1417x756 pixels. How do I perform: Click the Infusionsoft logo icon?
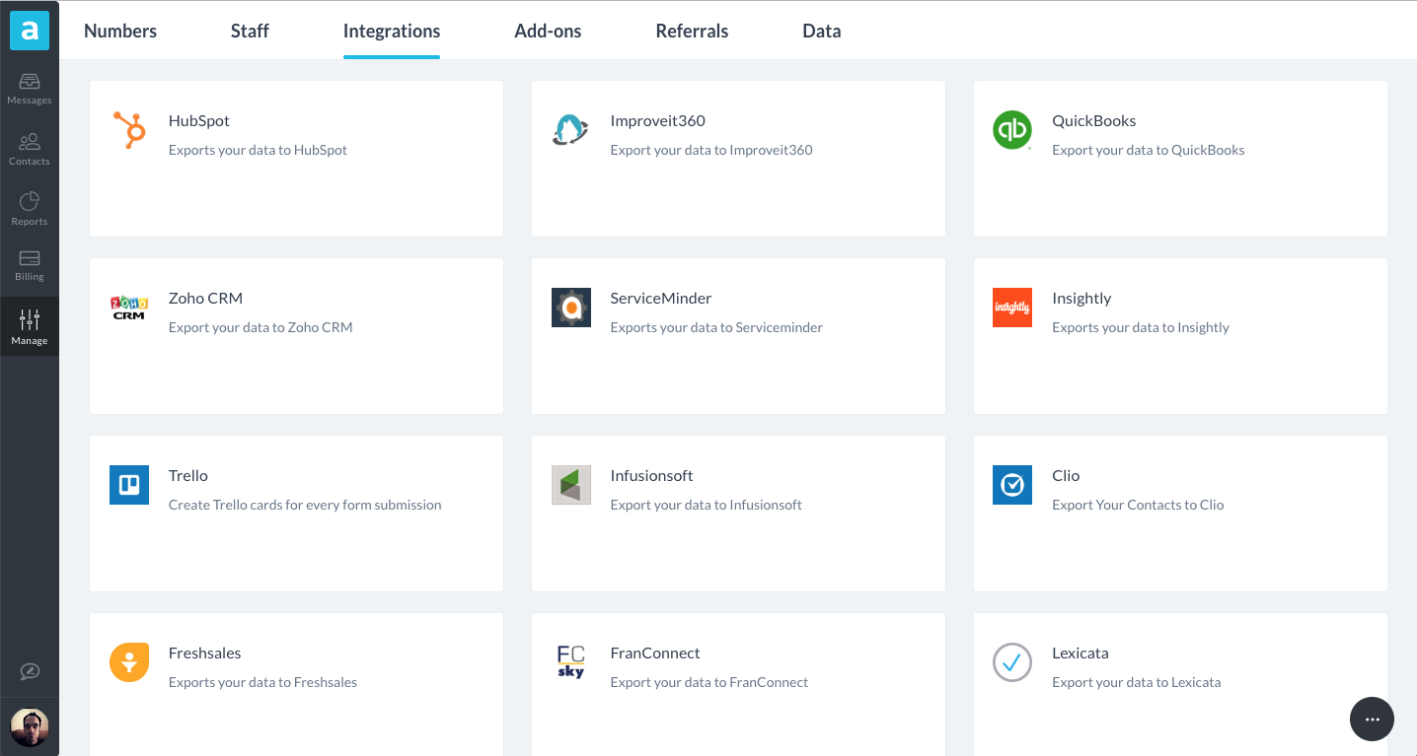pyautogui.click(x=571, y=485)
